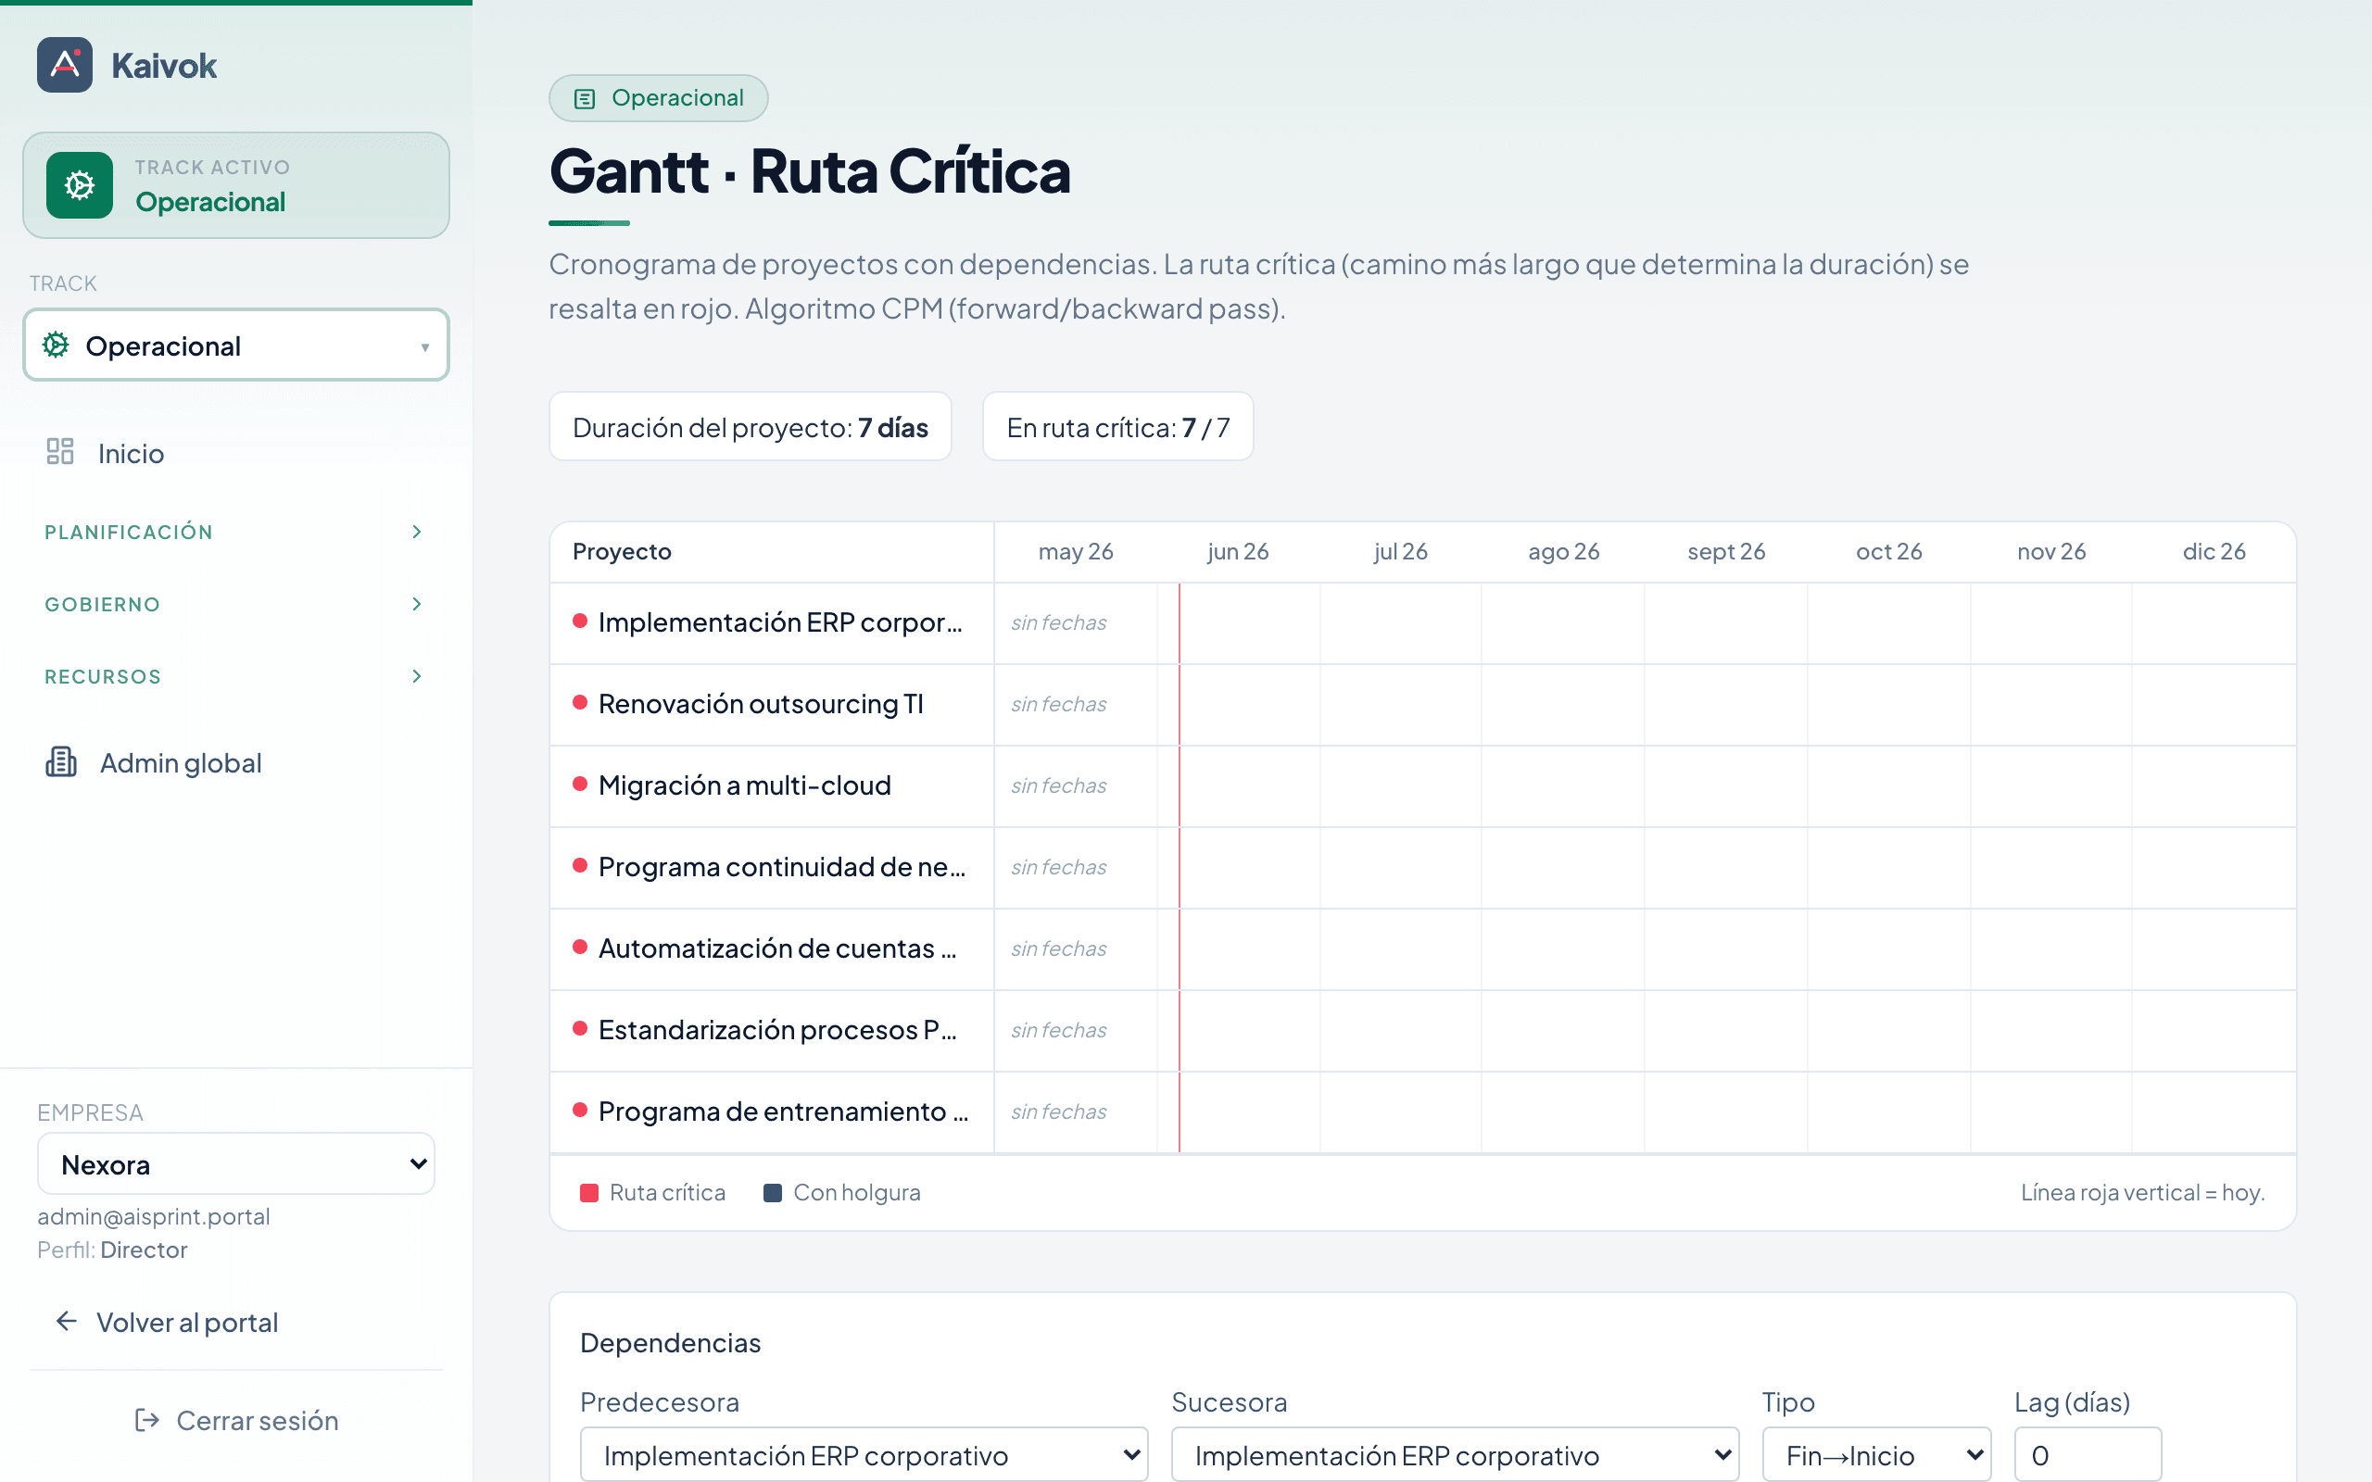Click the Operacional badge above the title
This screenshot has width=2372, height=1482.
pos(659,98)
